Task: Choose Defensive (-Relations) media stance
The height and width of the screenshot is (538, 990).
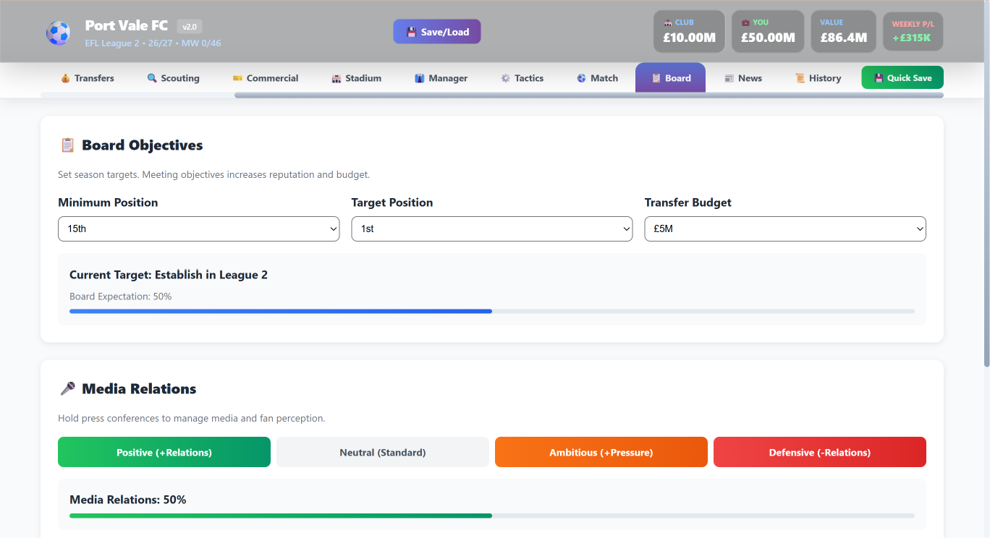Action: (x=820, y=452)
